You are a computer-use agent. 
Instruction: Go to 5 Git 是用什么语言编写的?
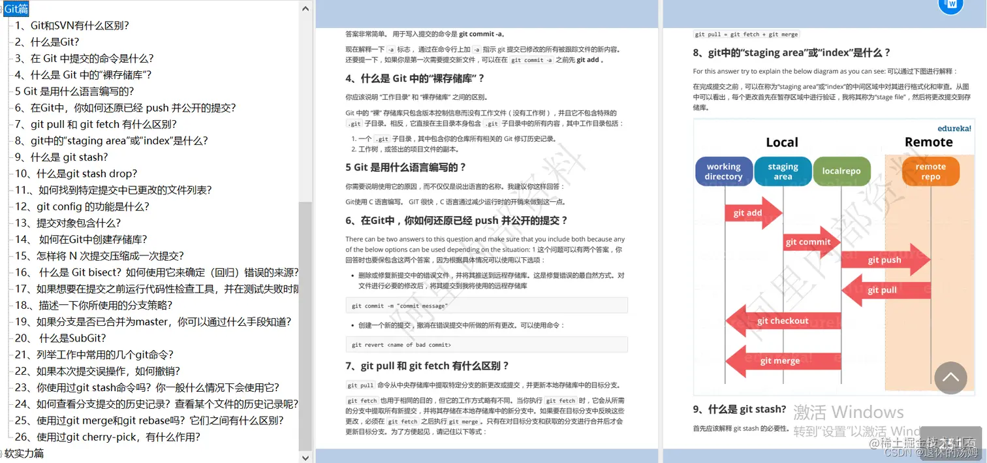click(x=74, y=91)
